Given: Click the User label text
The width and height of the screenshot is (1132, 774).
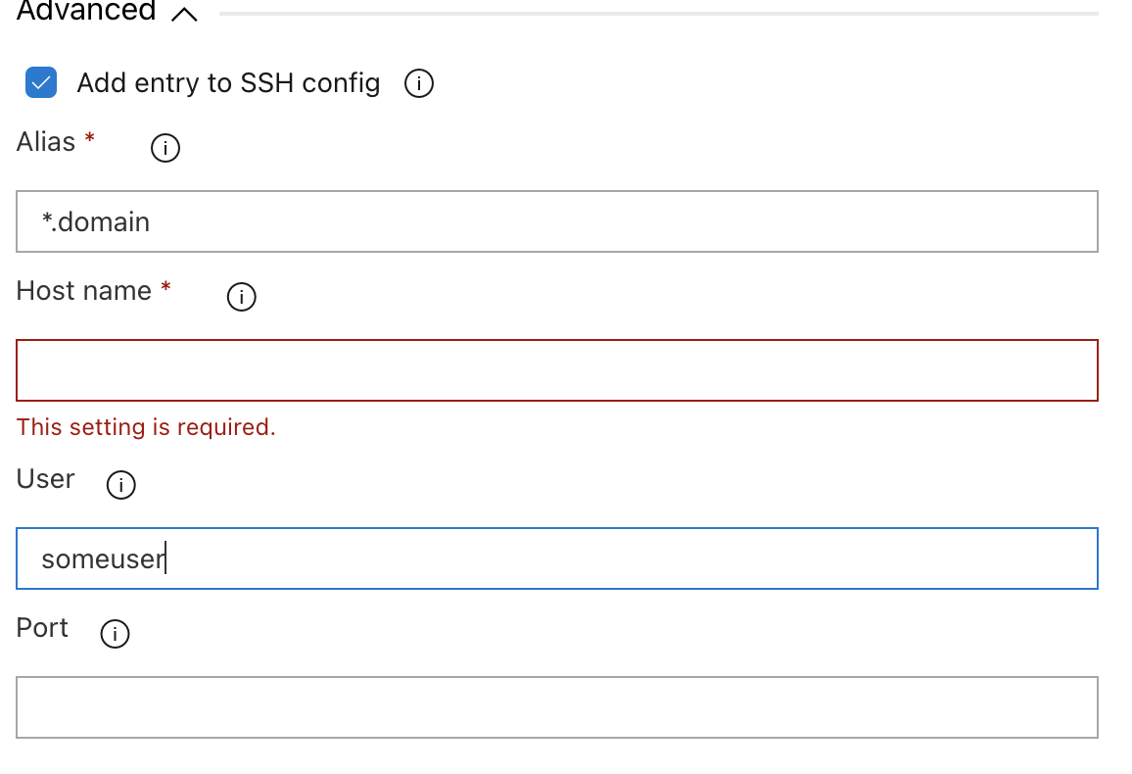Looking at the screenshot, I should 45,479.
